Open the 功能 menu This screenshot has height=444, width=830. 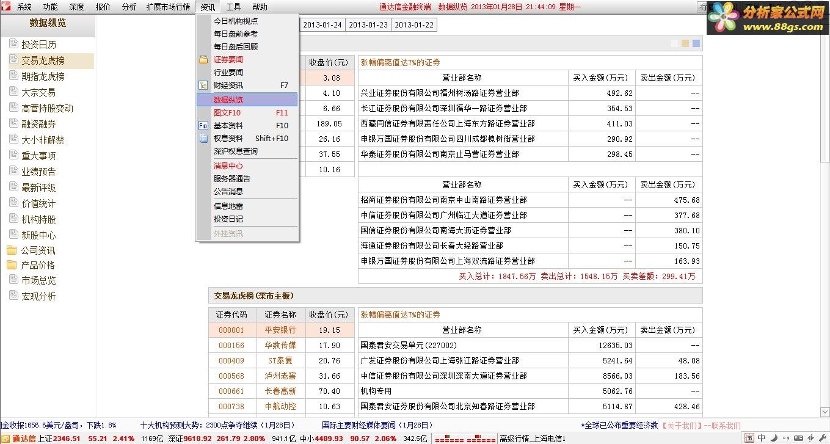51,7
